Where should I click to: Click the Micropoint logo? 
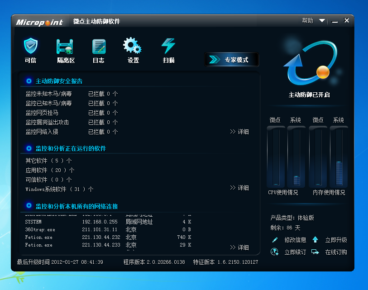click(39, 22)
